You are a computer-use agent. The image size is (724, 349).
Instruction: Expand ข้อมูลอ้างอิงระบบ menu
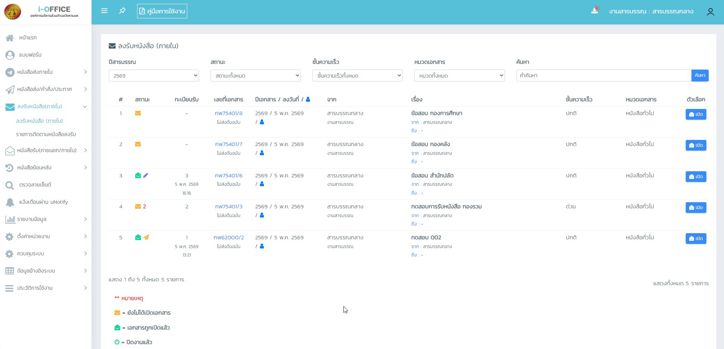(x=46, y=271)
